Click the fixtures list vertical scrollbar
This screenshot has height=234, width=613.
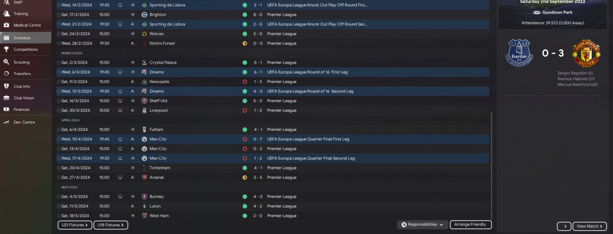(x=491, y=162)
